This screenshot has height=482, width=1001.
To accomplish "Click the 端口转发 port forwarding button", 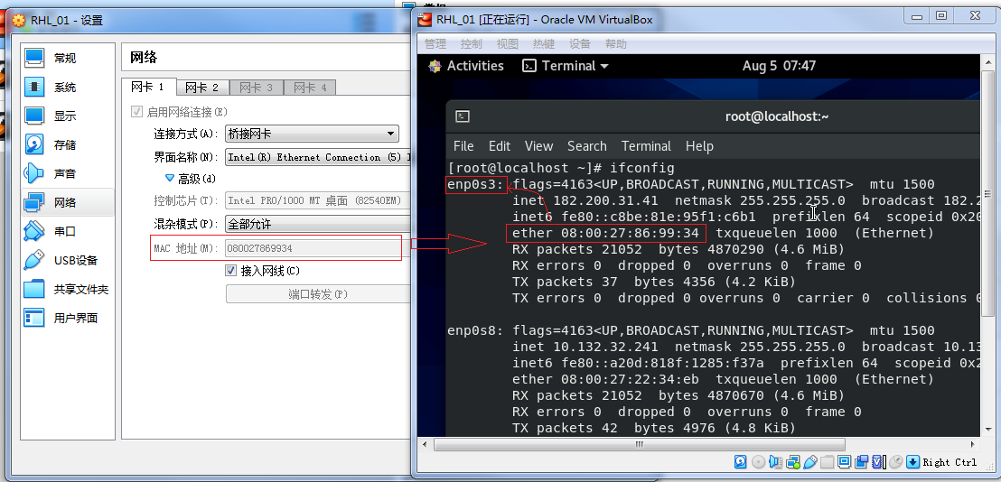I will click(317, 294).
